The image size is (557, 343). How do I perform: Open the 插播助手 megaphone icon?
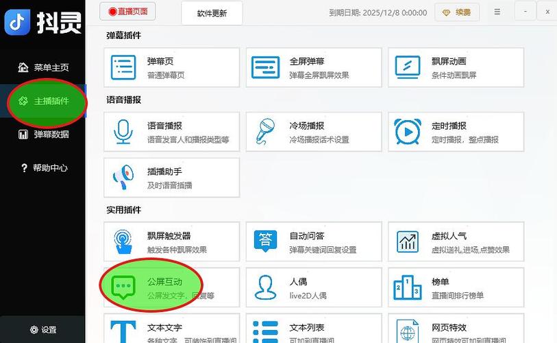[123, 177]
